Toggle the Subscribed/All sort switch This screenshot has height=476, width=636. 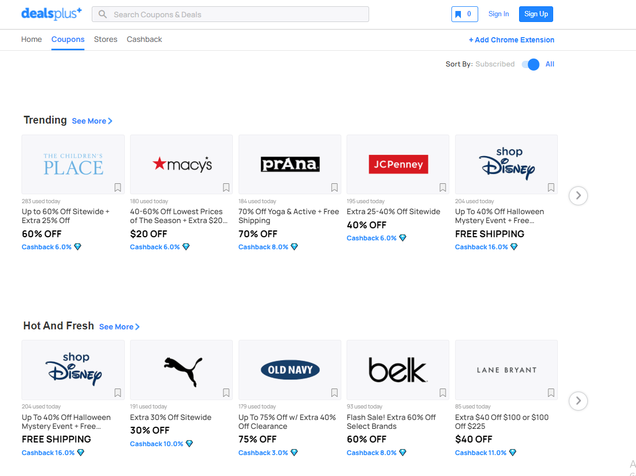(x=530, y=64)
